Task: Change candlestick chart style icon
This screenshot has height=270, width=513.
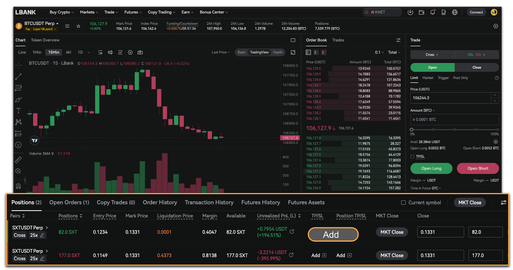Action: (110, 52)
